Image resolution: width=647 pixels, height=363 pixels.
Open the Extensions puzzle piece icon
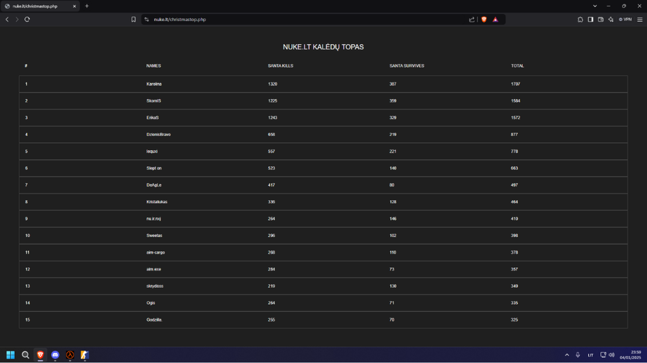[580, 19]
